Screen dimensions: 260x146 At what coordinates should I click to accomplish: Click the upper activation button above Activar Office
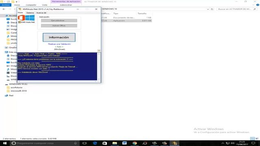coord(59,21)
